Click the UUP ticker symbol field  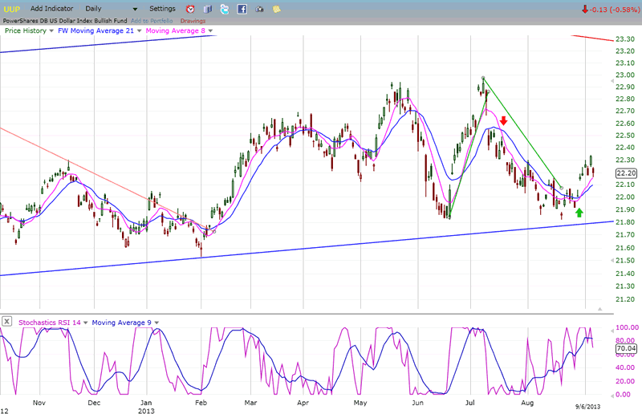coord(12,9)
